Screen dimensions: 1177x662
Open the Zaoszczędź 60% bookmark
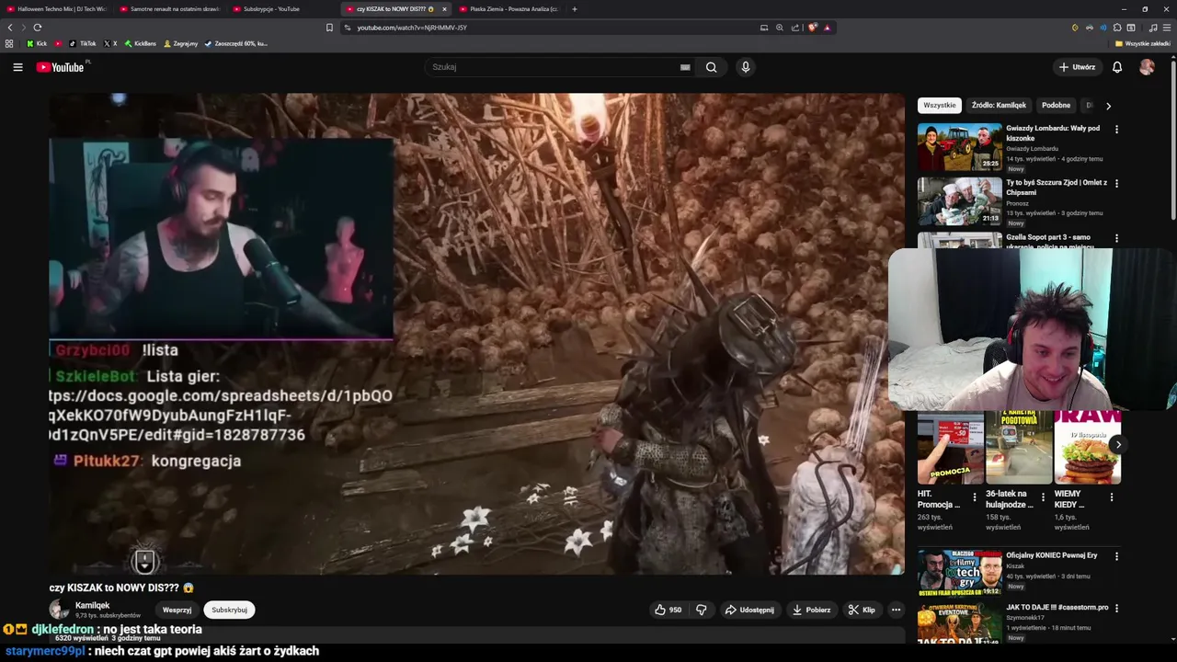pyautogui.click(x=236, y=43)
